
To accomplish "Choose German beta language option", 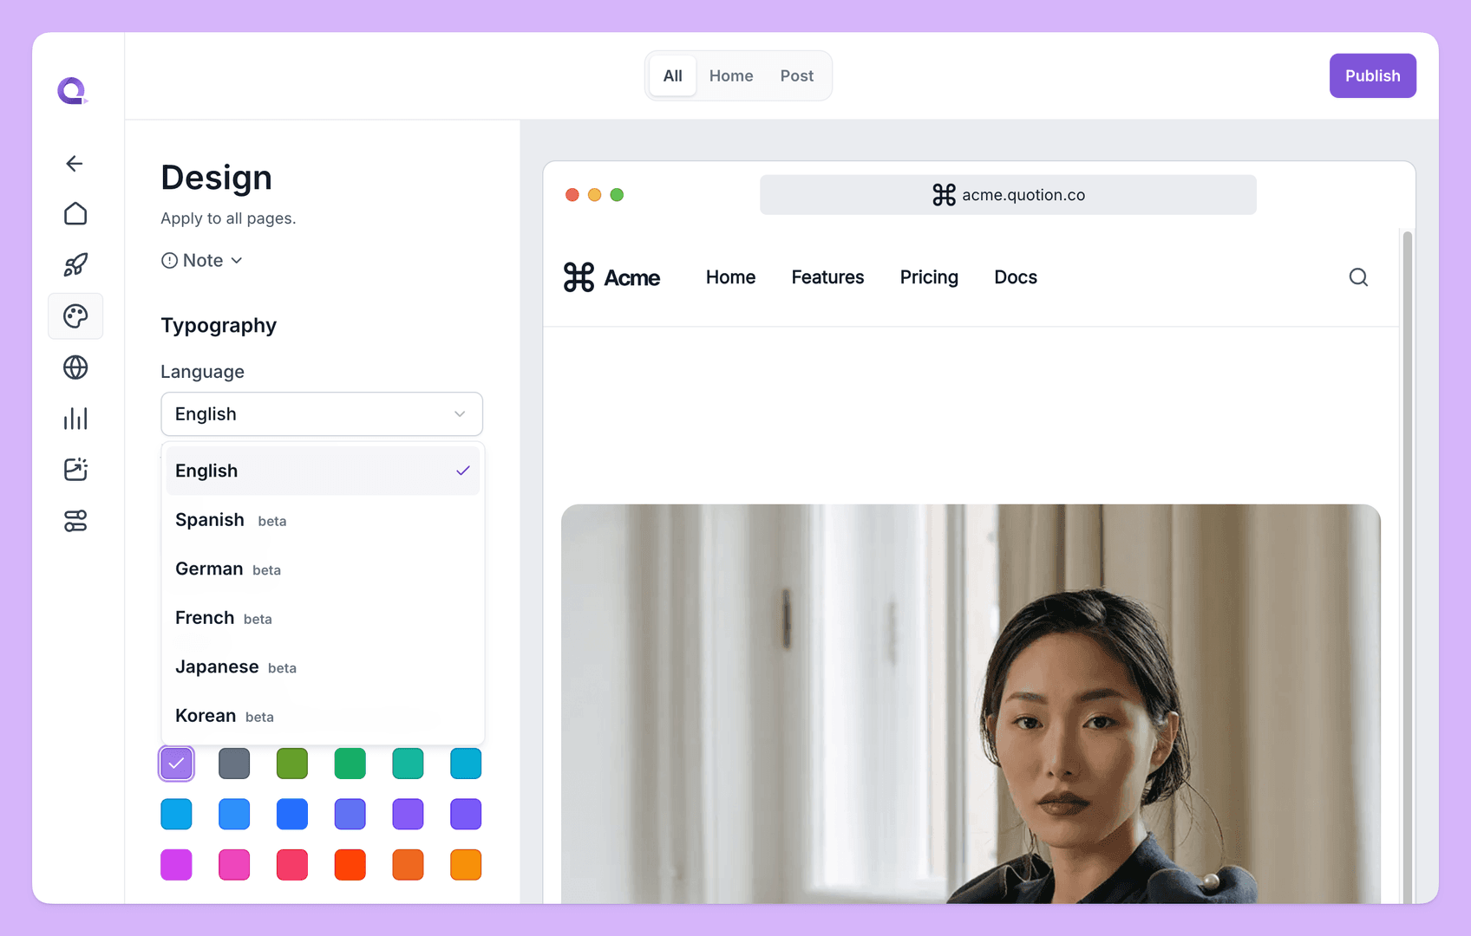I will [323, 569].
